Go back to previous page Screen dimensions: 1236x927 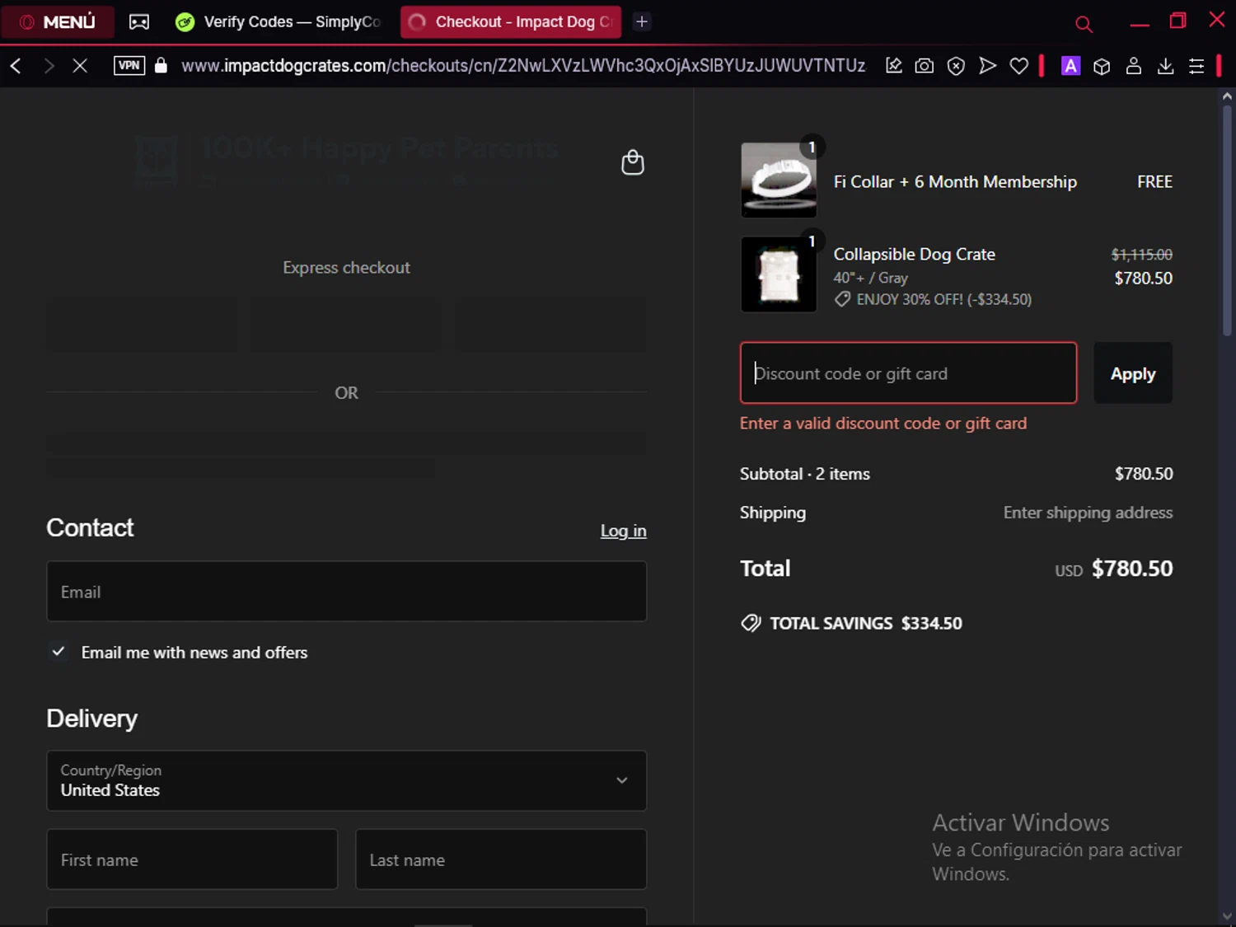(16, 66)
